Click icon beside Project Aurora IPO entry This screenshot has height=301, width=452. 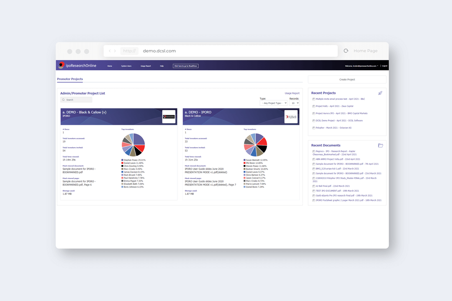point(313,113)
